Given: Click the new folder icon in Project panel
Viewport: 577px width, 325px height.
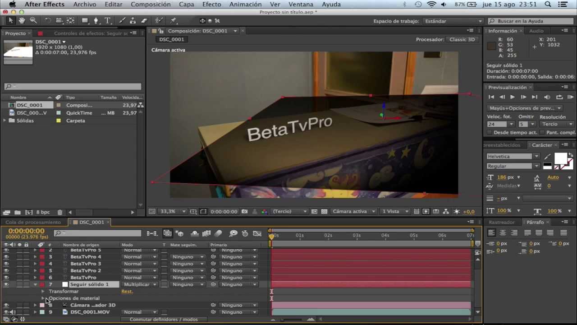Looking at the screenshot, I should click(x=17, y=212).
